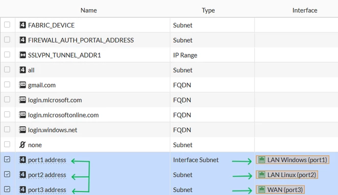
Task: Click the login.microsoftonline.com FQDN icon
Action: pyautogui.click(x=22, y=115)
